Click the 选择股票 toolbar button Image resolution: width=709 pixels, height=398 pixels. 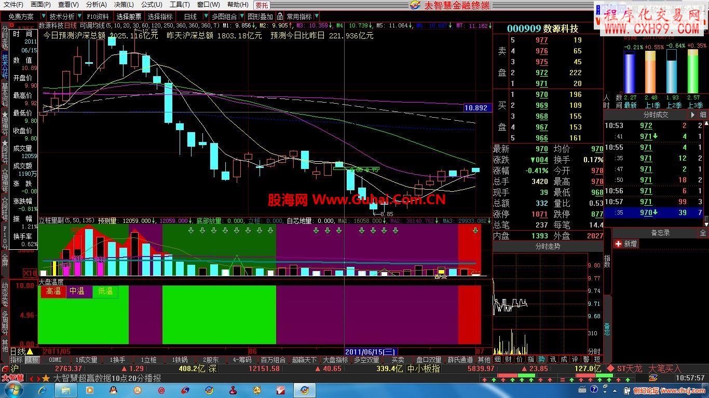(128, 17)
